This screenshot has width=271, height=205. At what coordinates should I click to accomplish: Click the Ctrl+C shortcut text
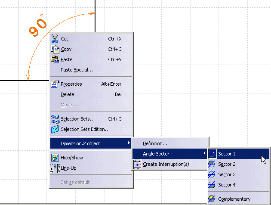pos(114,49)
